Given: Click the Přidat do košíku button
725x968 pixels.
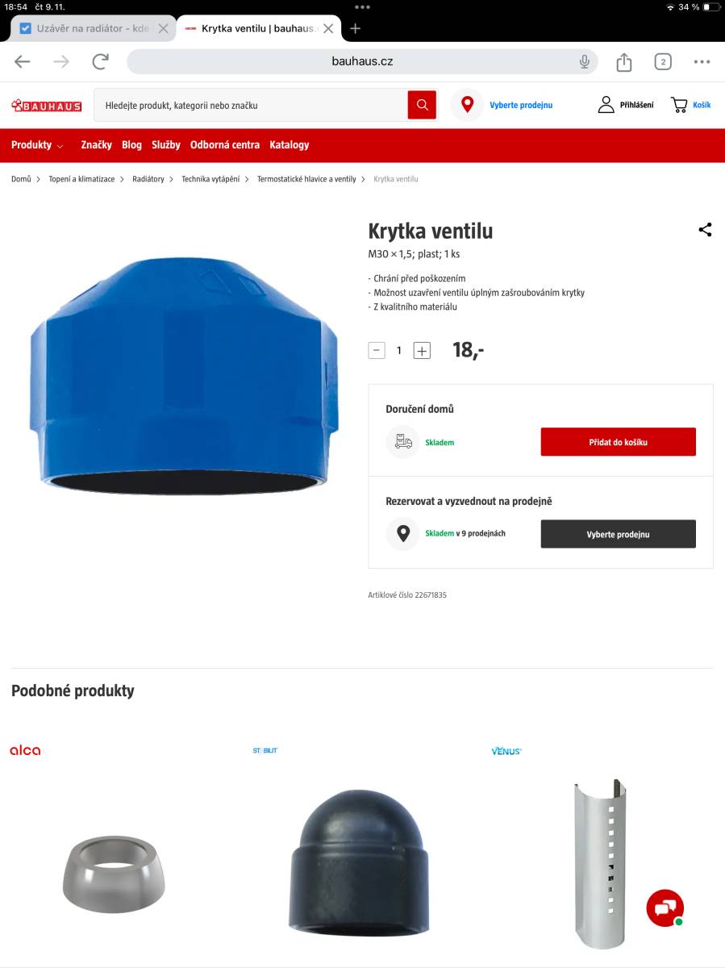Looking at the screenshot, I should [619, 442].
